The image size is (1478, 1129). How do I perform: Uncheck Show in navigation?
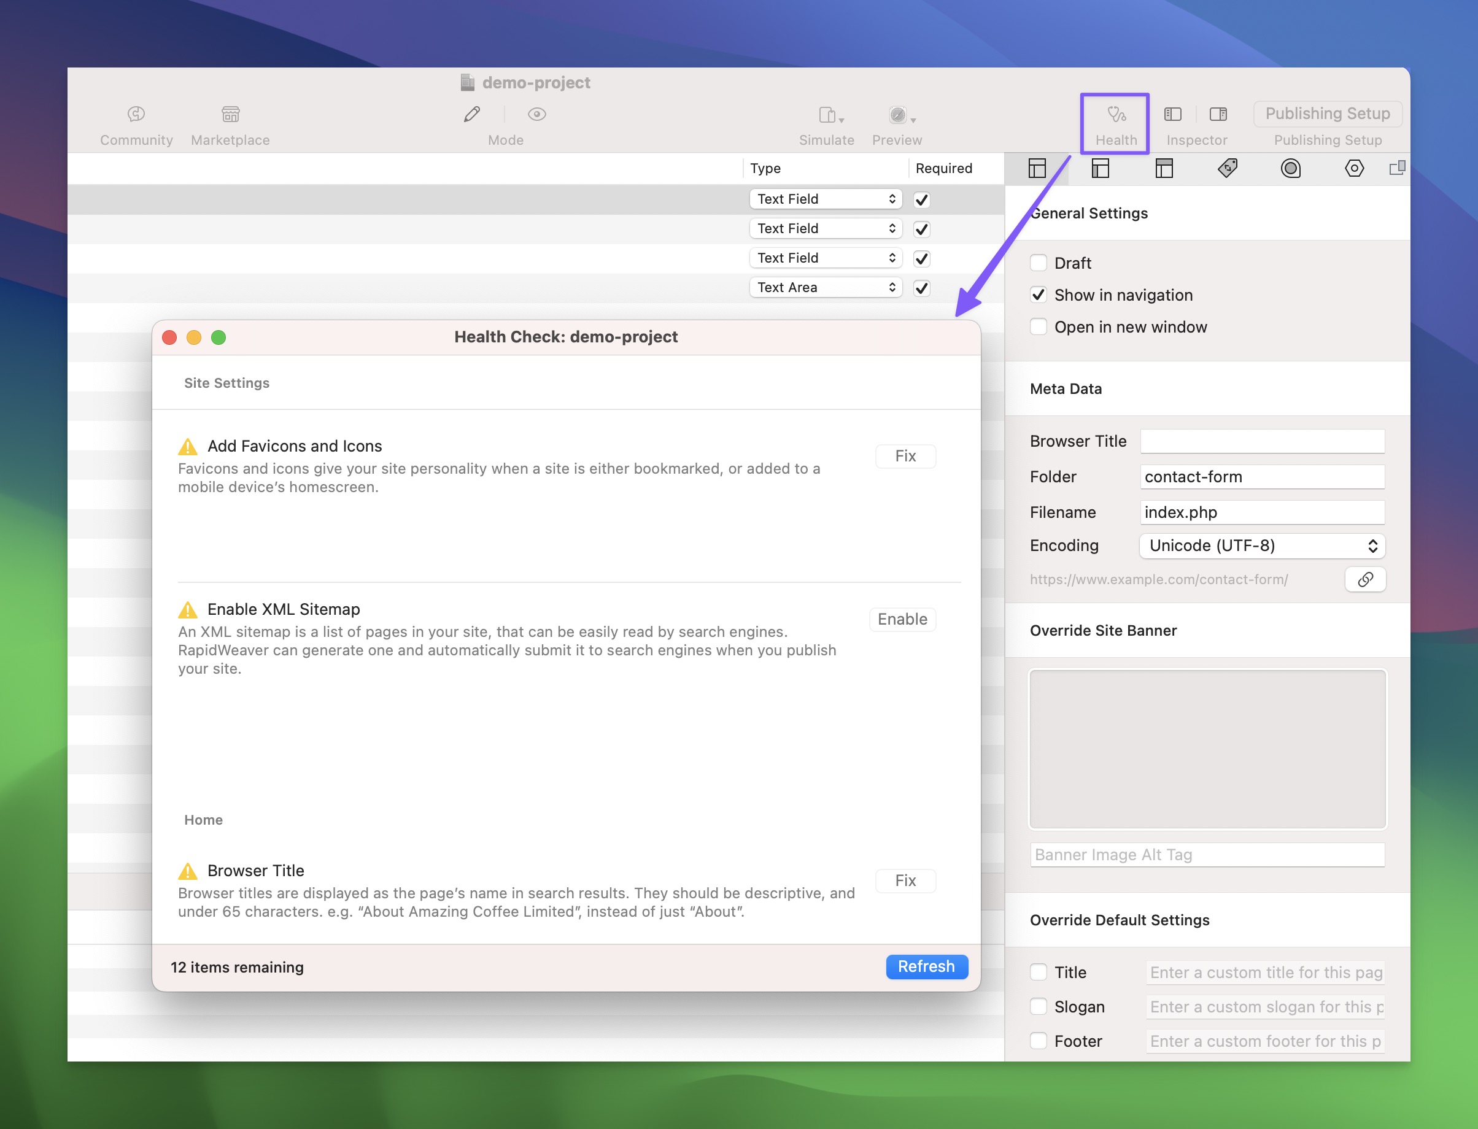click(1039, 295)
